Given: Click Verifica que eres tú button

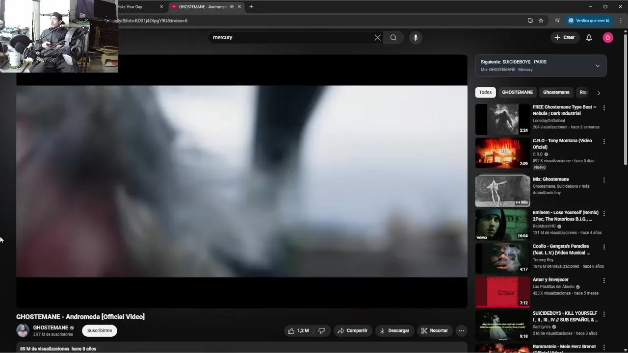Looking at the screenshot, I should 589,21.
